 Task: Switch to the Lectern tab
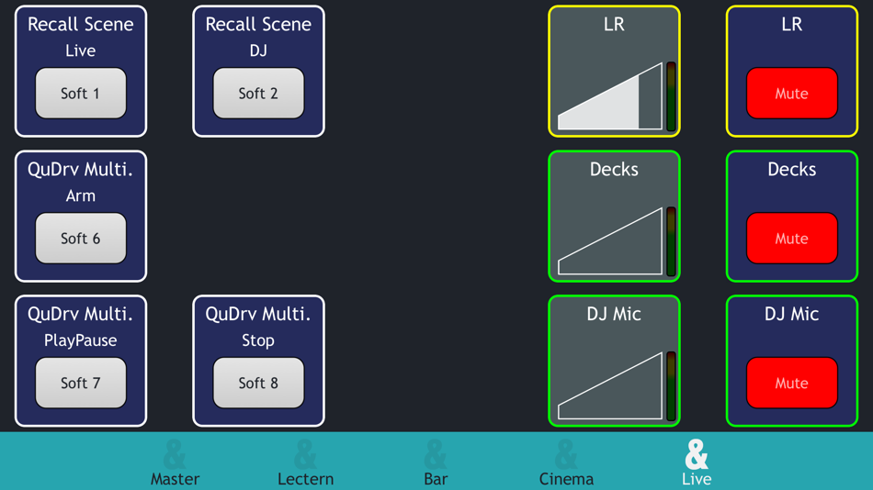click(306, 462)
